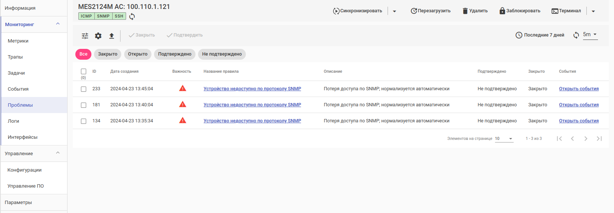Open Метрики in the sidebar
Image resolution: width=614 pixels, height=213 pixels.
18,41
